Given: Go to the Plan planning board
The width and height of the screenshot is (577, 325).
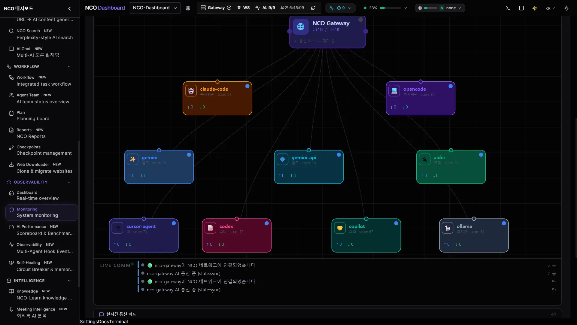Looking at the screenshot, I should 41,116.
